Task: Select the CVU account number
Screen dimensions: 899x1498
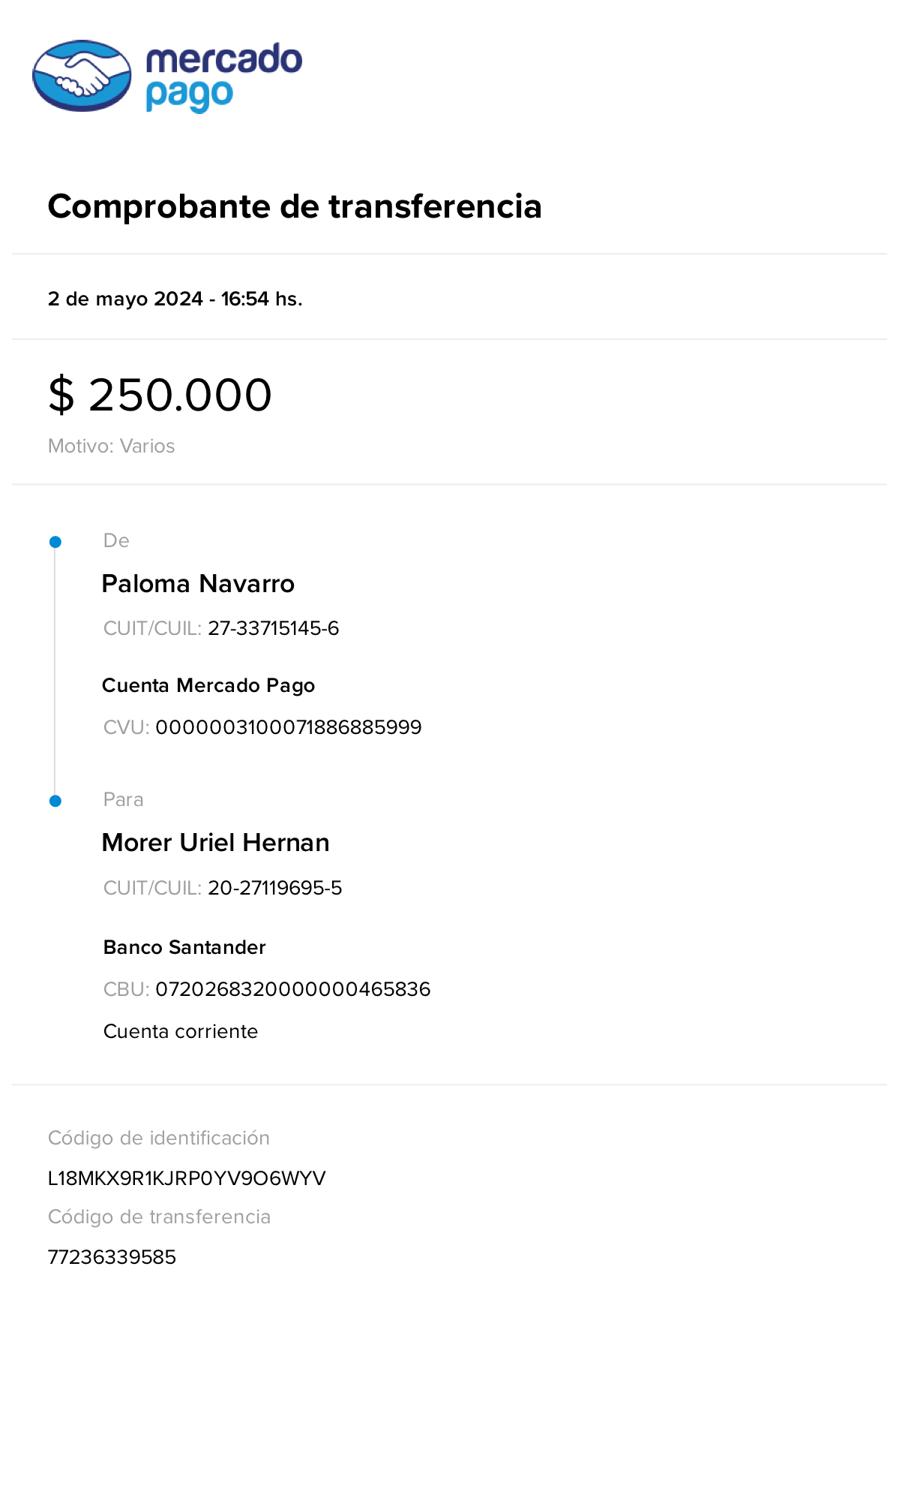Action: (288, 727)
